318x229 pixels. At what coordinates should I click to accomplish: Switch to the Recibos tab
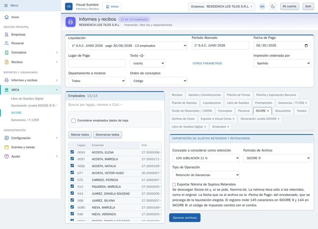tap(177, 95)
